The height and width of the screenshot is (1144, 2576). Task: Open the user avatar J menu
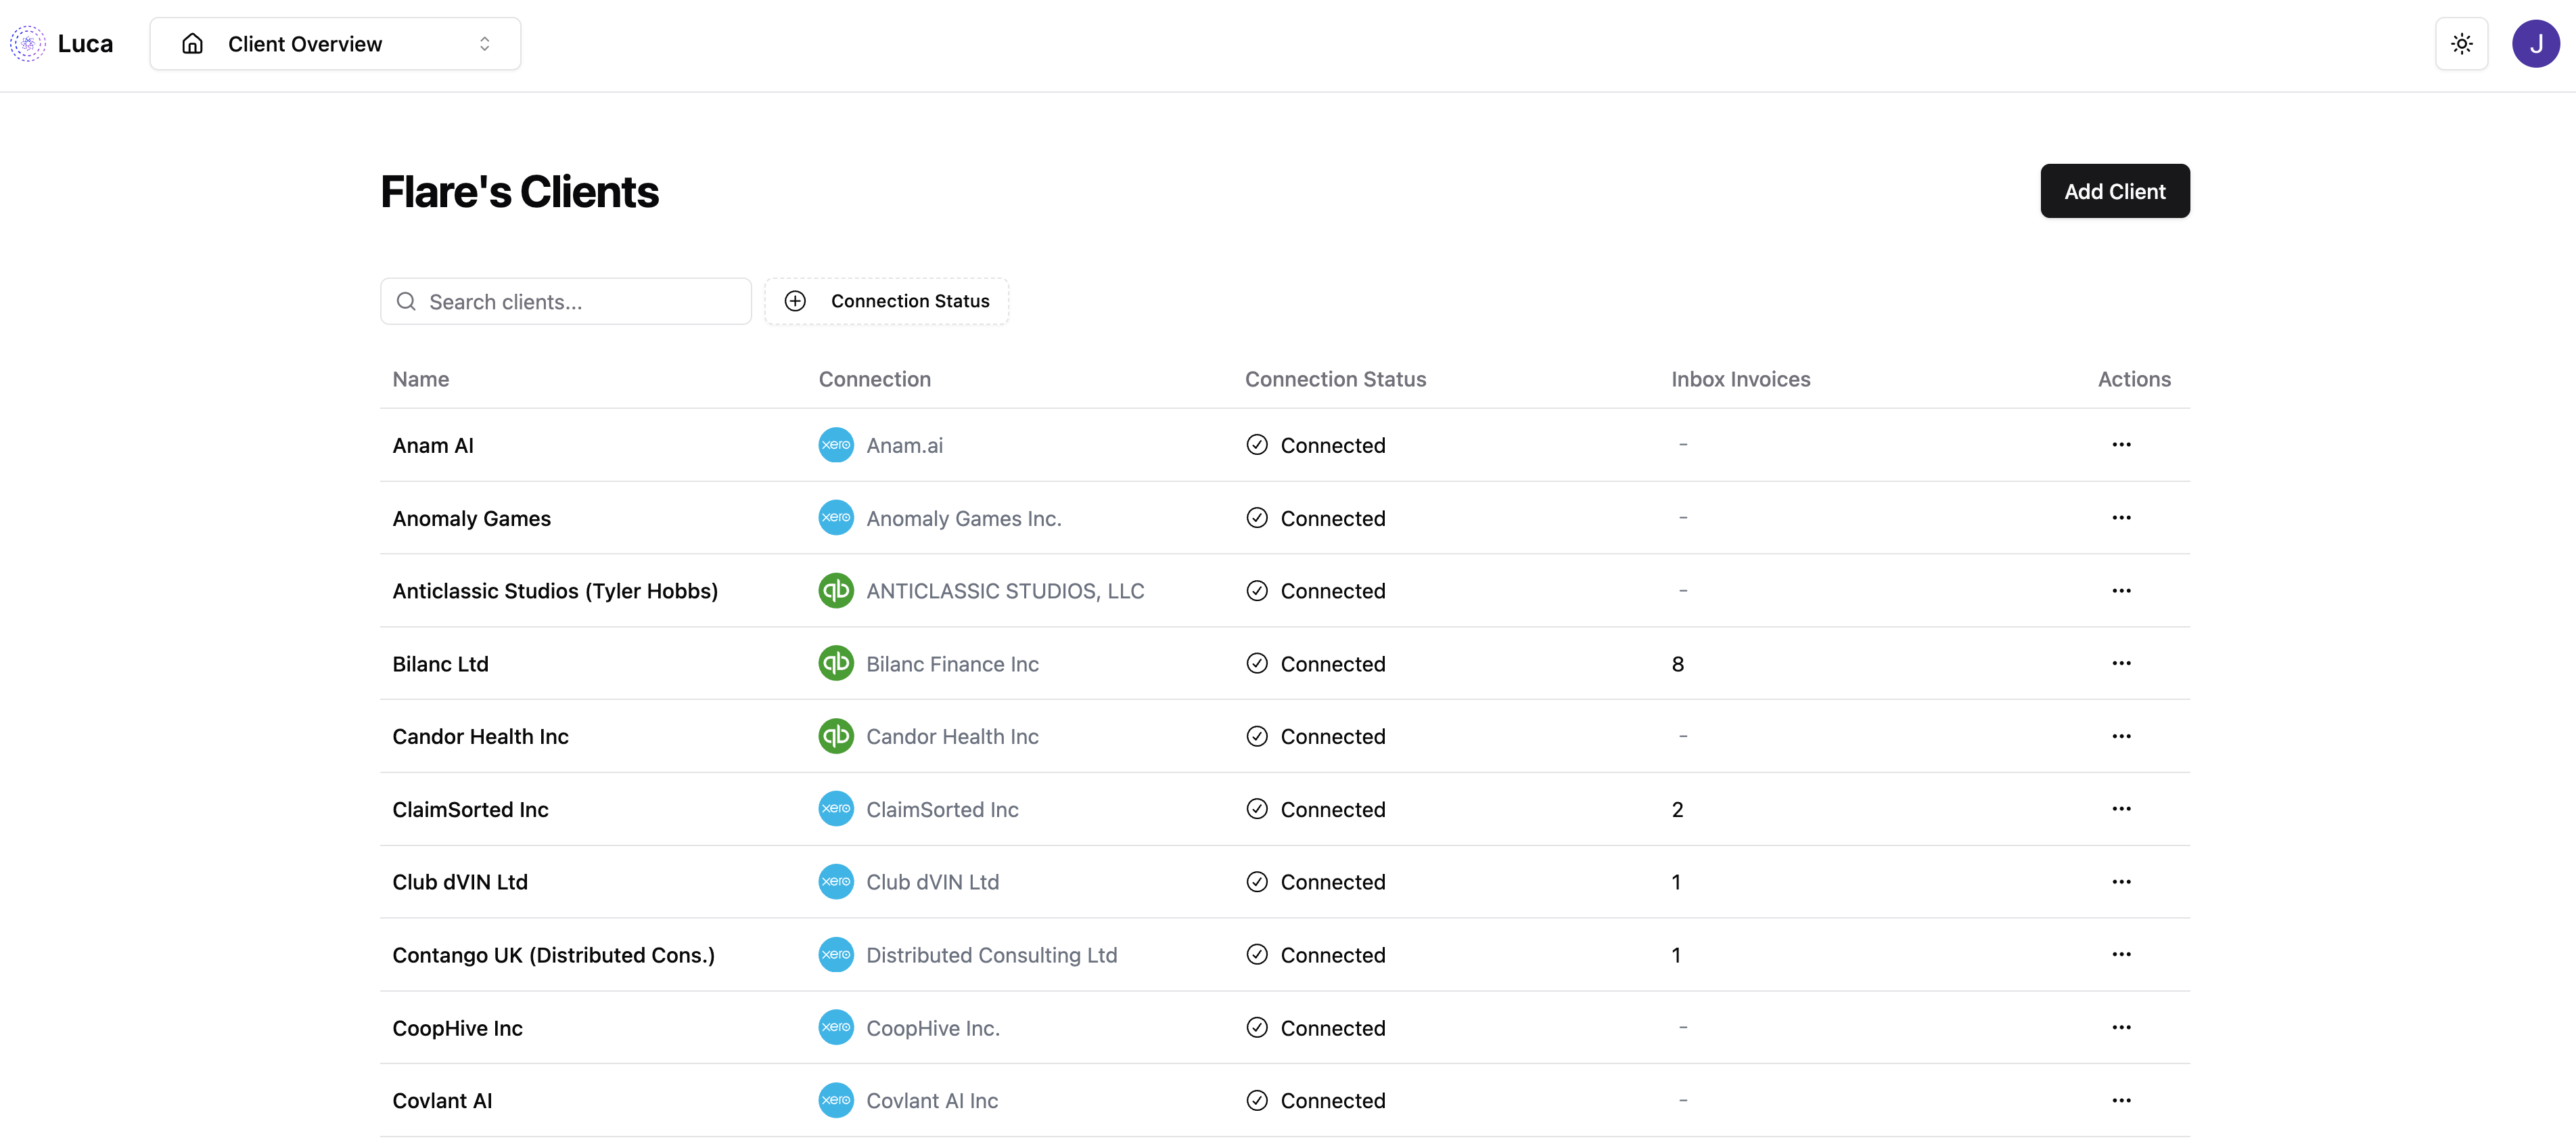coord(2535,44)
